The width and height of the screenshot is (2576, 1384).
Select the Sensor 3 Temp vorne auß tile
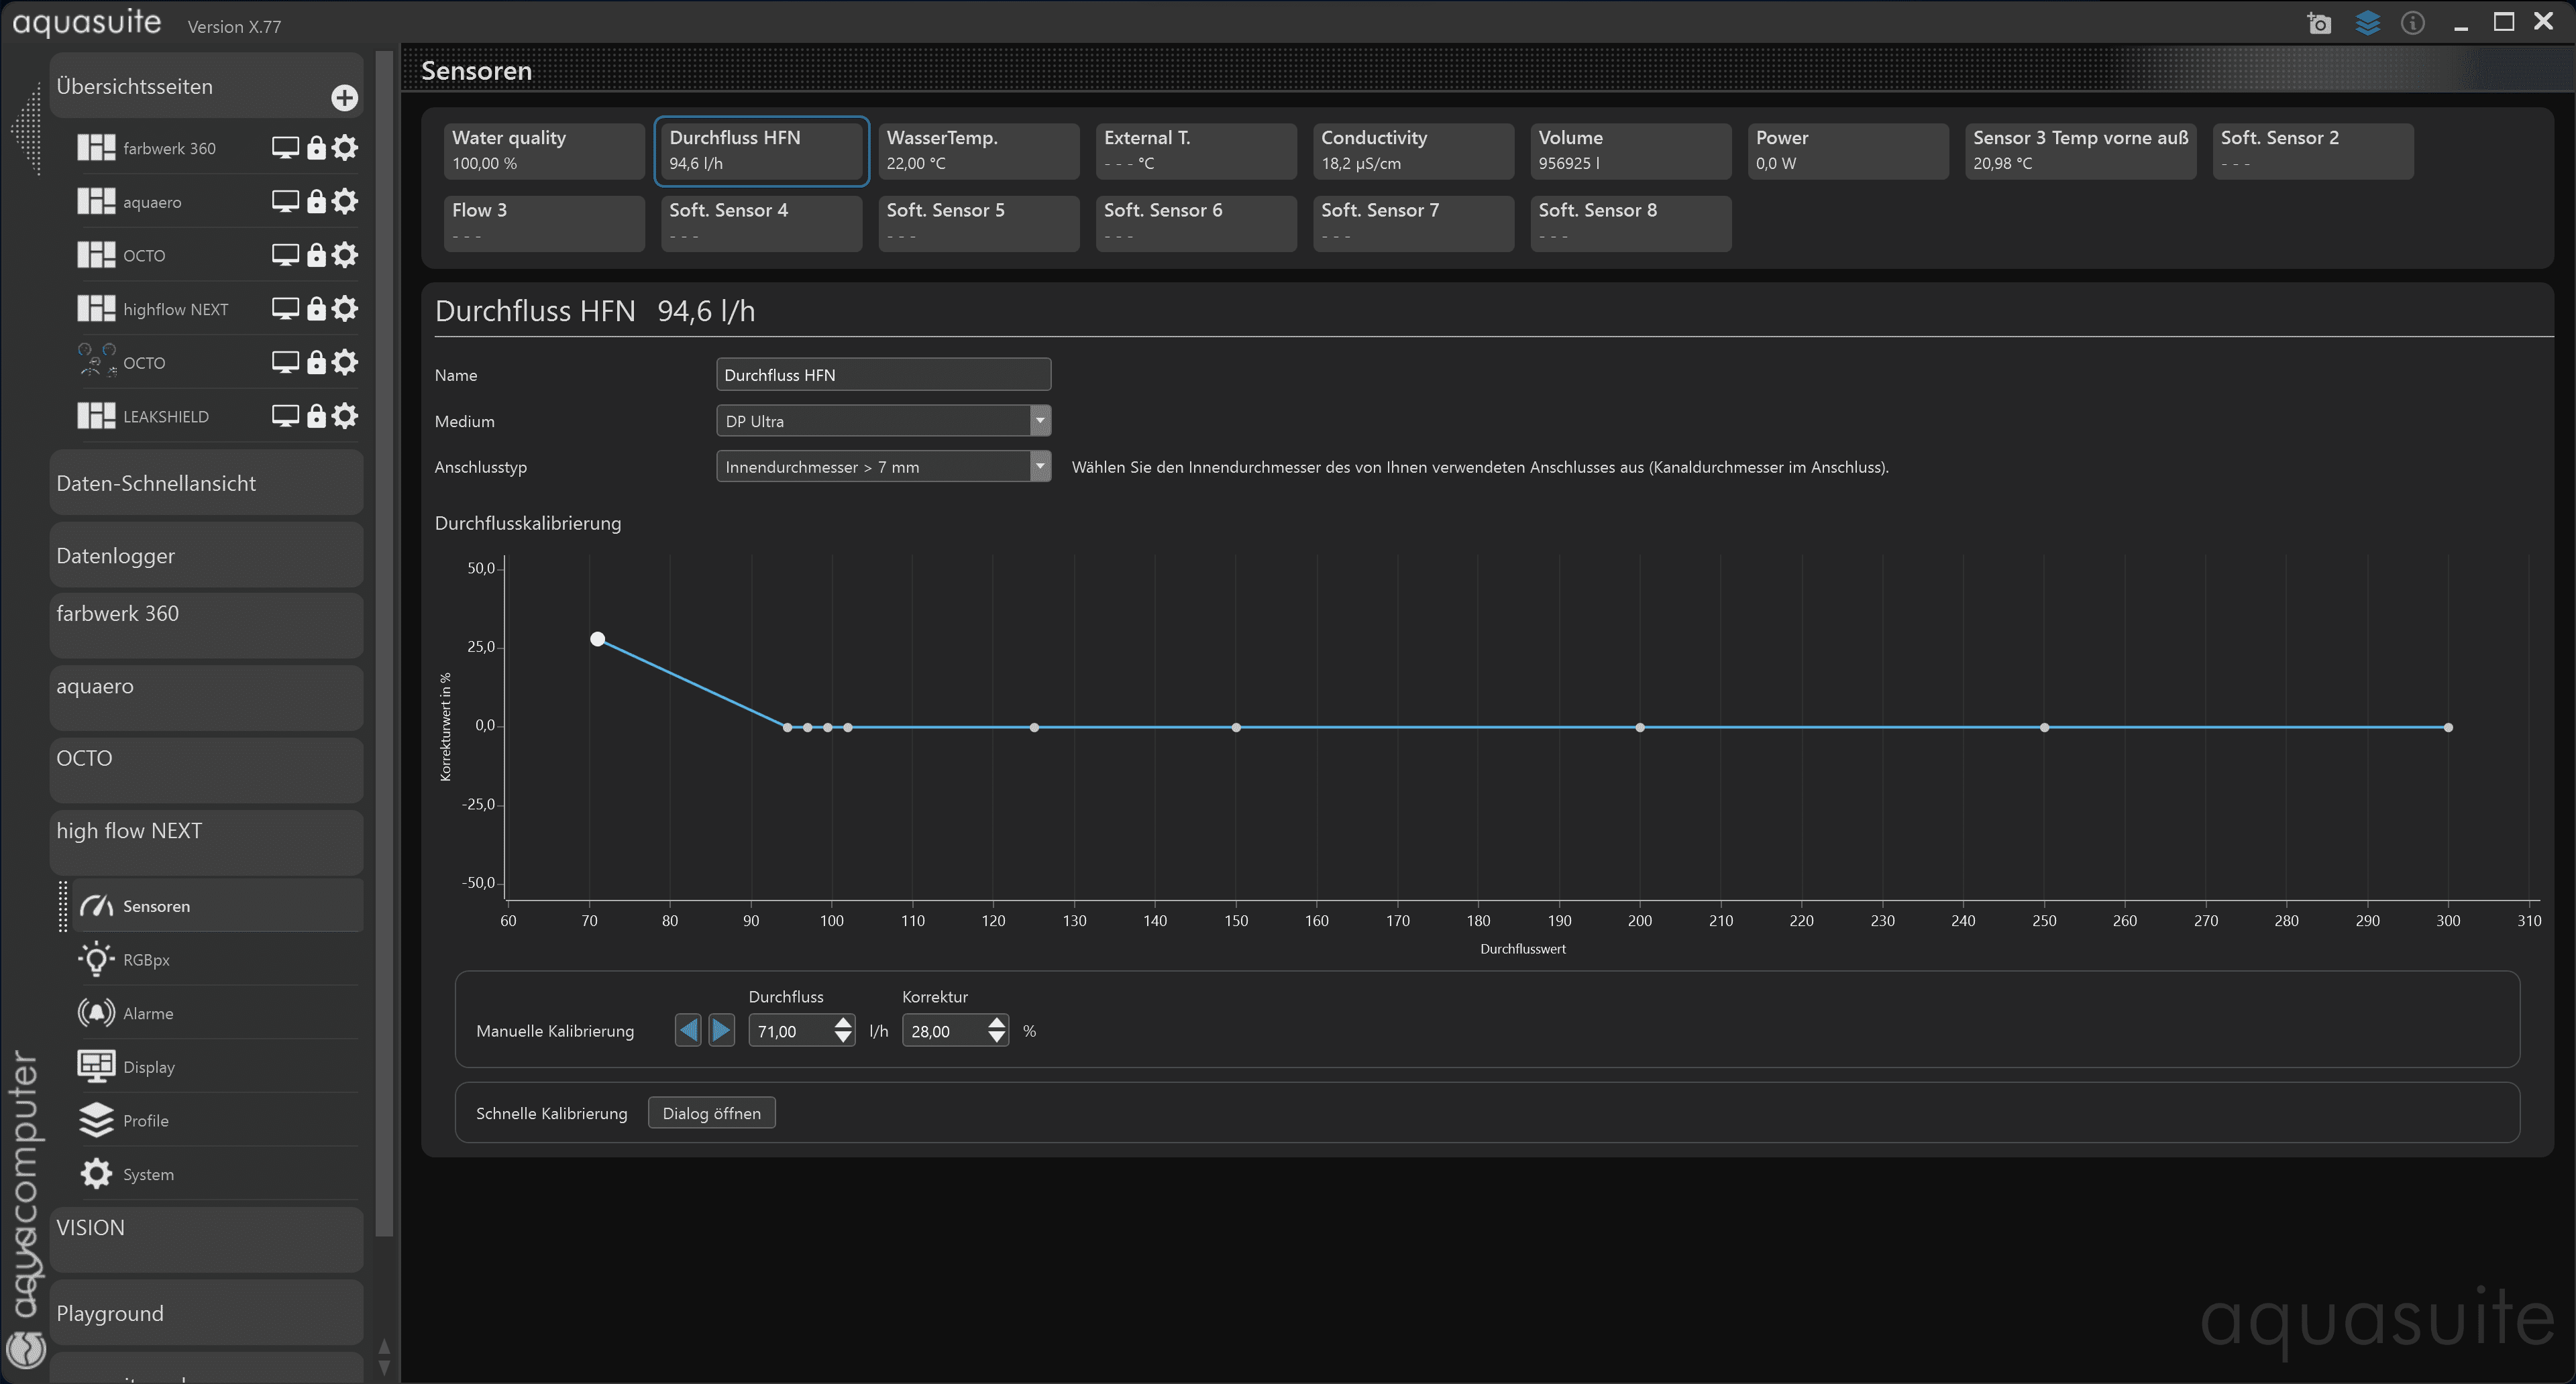tap(2080, 151)
